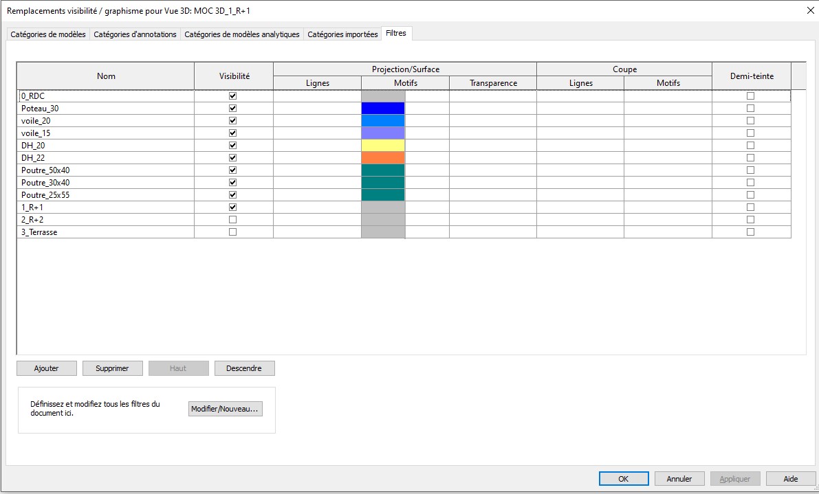
Task: Enable visibility for 3_Terrasse filter
Action: (x=233, y=232)
